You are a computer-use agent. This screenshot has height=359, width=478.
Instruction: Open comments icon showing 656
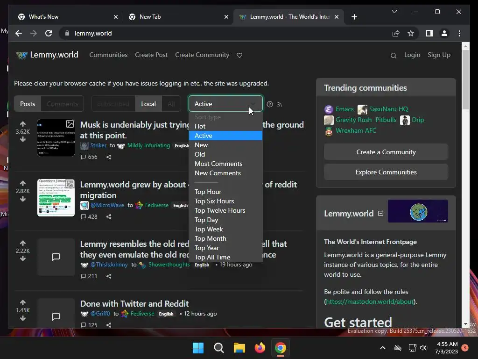(x=89, y=157)
